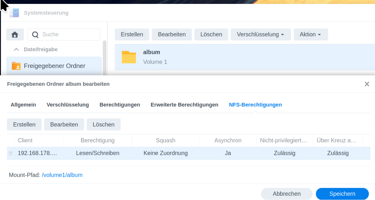The width and height of the screenshot is (375, 200).
Task: Sort by the Squash column header
Action: point(165,141)
